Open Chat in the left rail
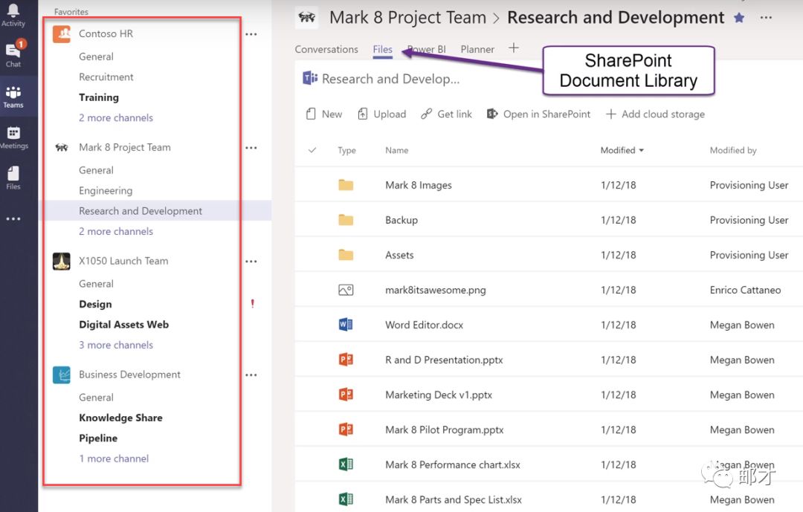The height and width of the screenshot is (512, 803). click(13, 54)
